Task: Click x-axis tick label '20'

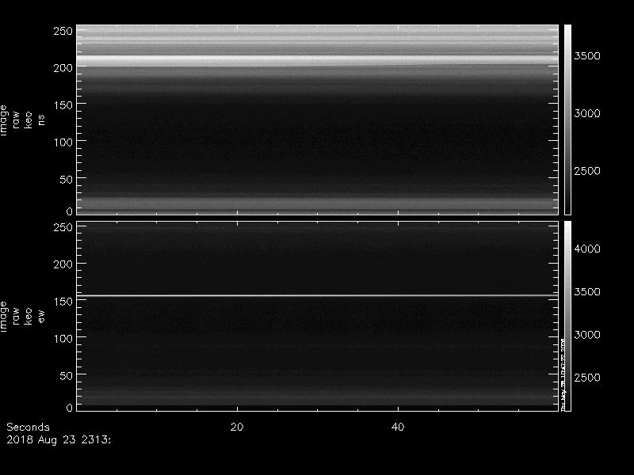Action: pos(237,427)
